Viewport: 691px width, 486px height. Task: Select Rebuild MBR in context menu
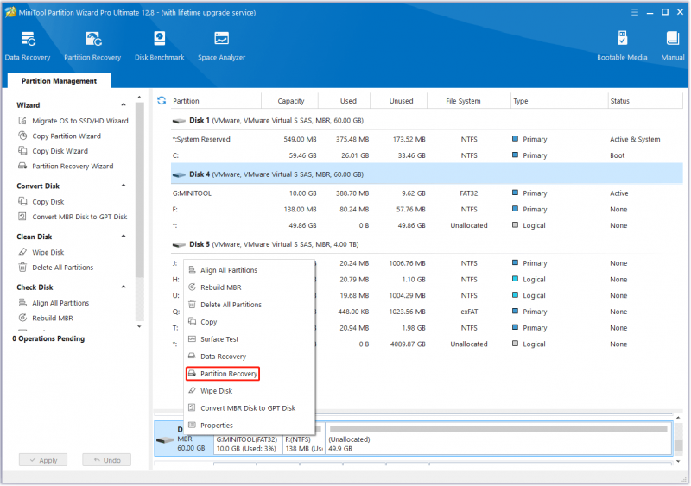(x=250, y=287)
